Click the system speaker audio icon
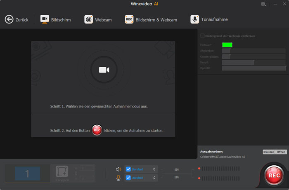 pos(118,169)
